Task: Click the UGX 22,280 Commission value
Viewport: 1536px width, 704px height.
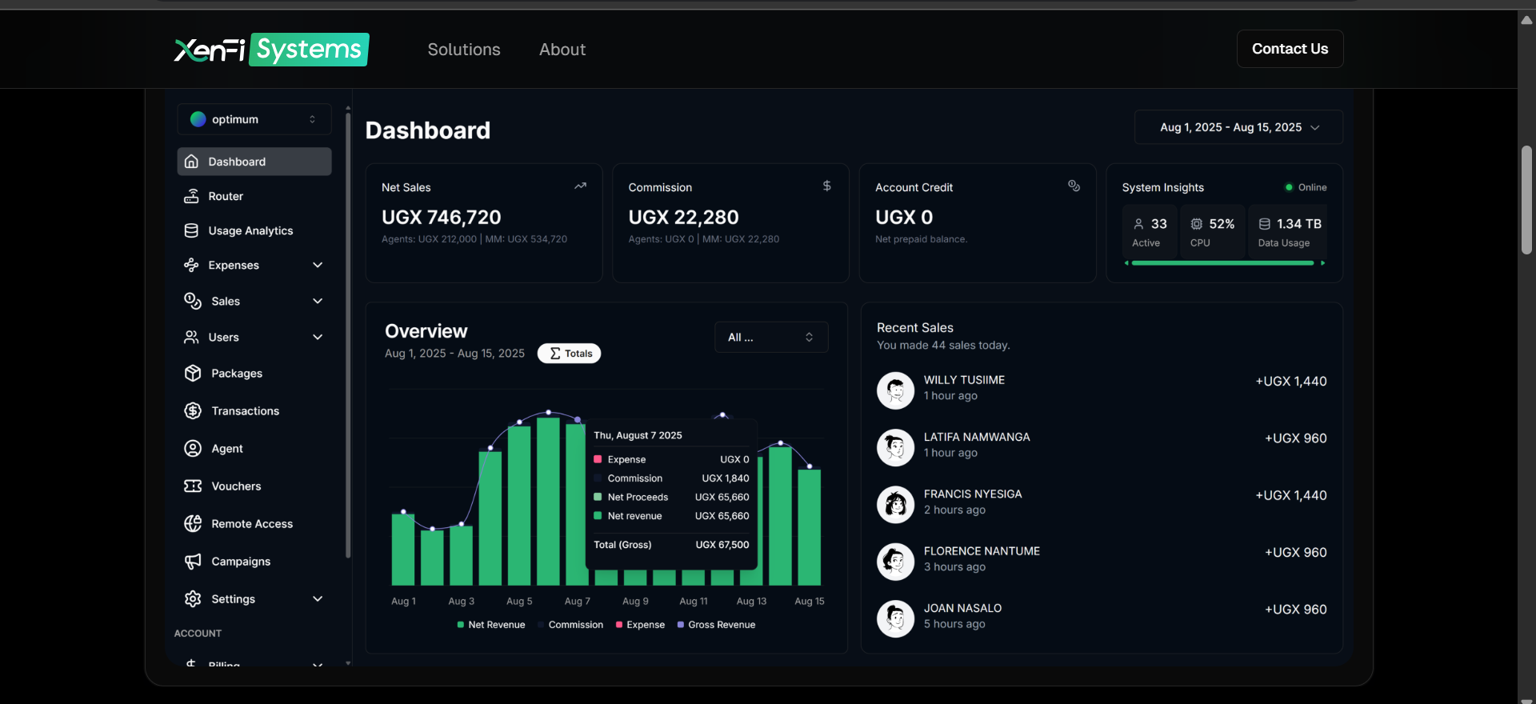Action: click(x=683, y=217)
